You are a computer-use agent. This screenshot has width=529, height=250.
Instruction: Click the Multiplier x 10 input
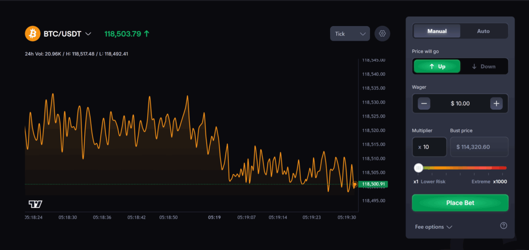pos(429,147)
